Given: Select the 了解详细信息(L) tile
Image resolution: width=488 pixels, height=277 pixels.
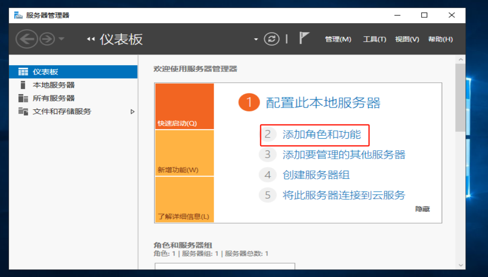Looking at the screenshot, I should 185,200.
